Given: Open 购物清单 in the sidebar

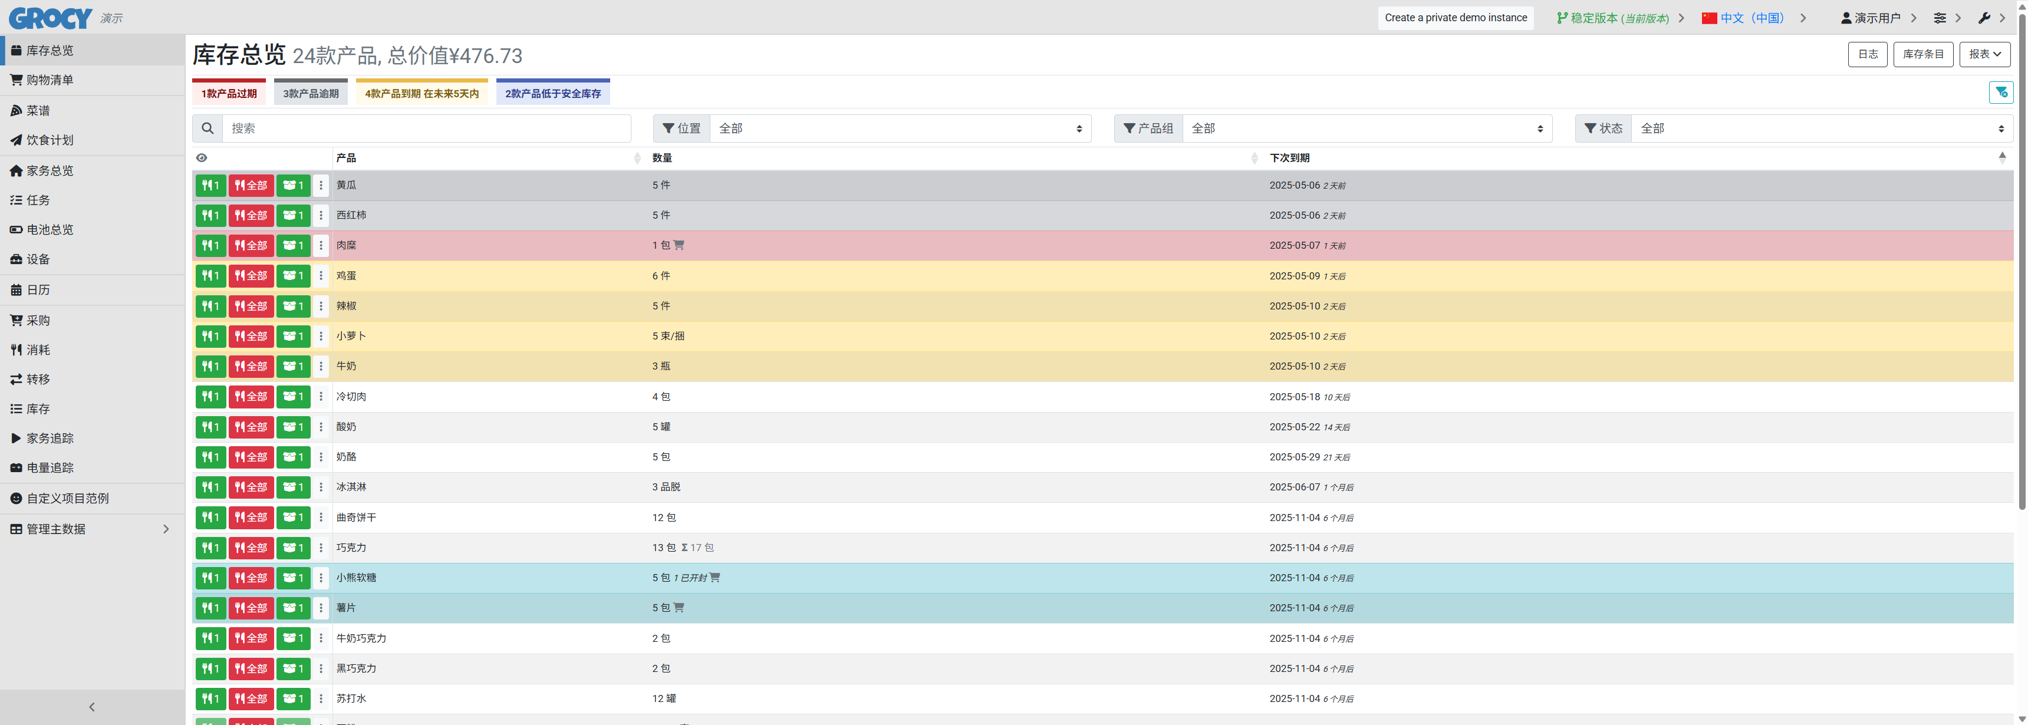Looking at the screenshot, I should (50, 80).
